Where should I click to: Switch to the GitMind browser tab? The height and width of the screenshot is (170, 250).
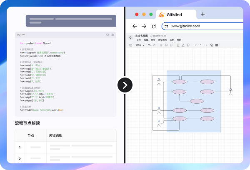(174, 15)
